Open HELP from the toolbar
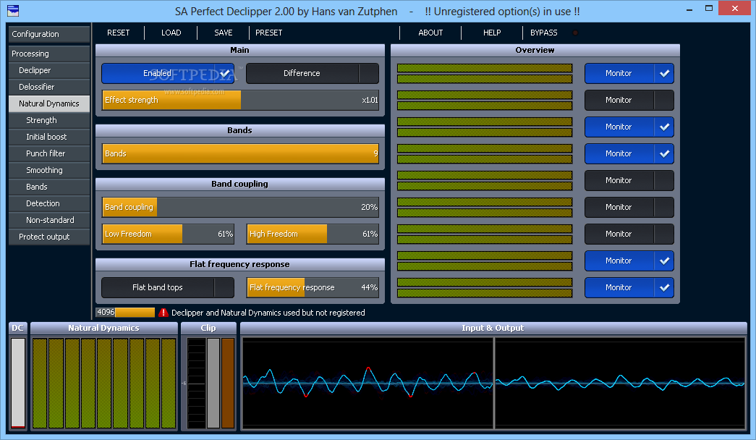 tap(492, 33)
